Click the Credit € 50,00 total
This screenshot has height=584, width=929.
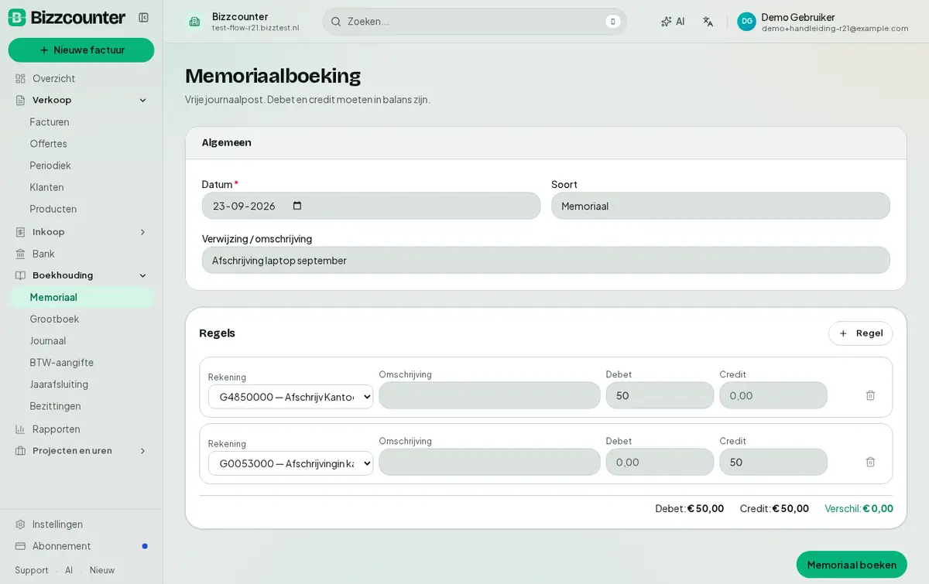pos(774,508)
